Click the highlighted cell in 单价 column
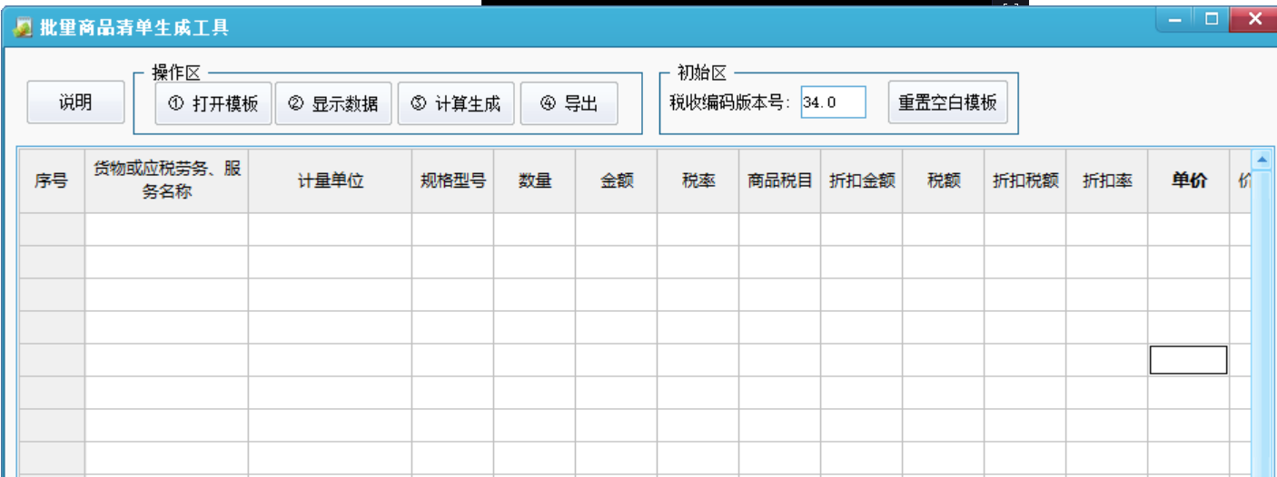 pyautogui.click(x=1188, y=360)
